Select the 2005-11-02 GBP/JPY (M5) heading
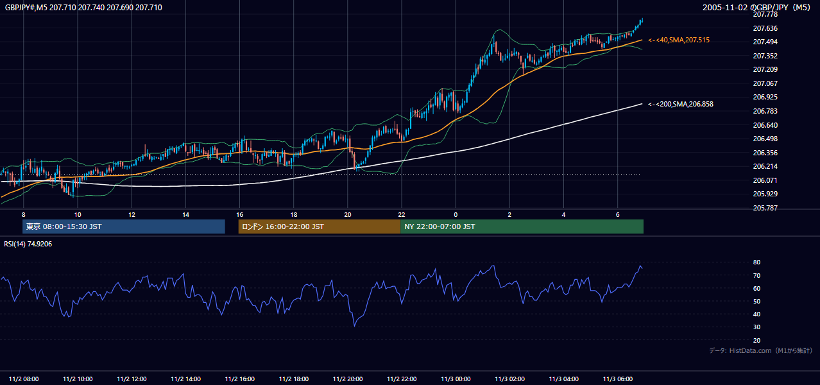 tap(758, 7)
